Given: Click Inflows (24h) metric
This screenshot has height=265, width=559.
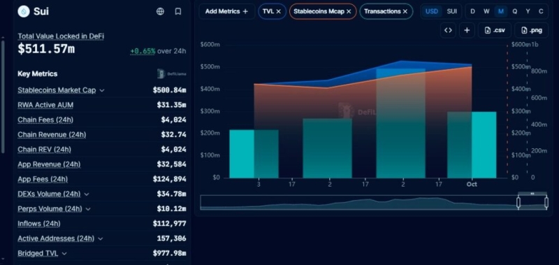Looking at the screenshot, I should [x=39, y=224].
